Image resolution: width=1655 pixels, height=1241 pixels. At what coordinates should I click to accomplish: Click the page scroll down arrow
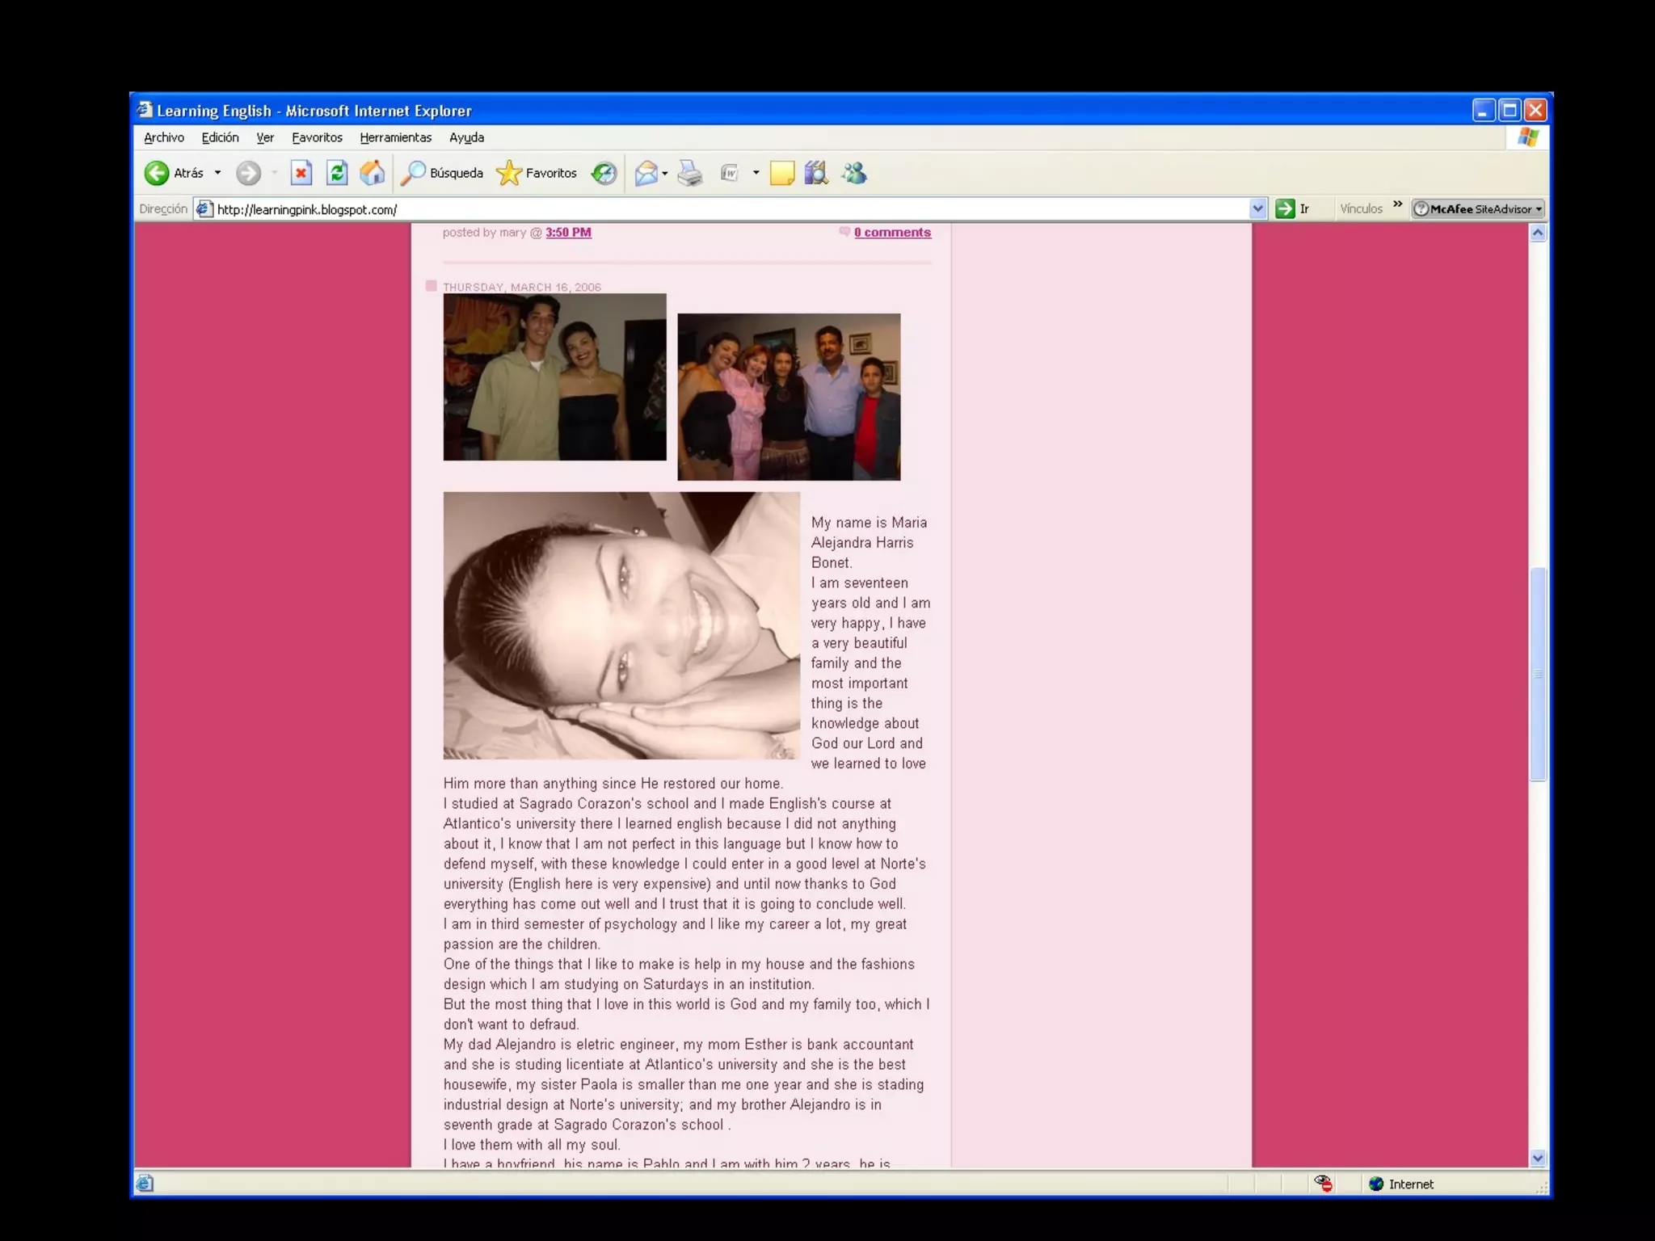tap(1538, 1158)
